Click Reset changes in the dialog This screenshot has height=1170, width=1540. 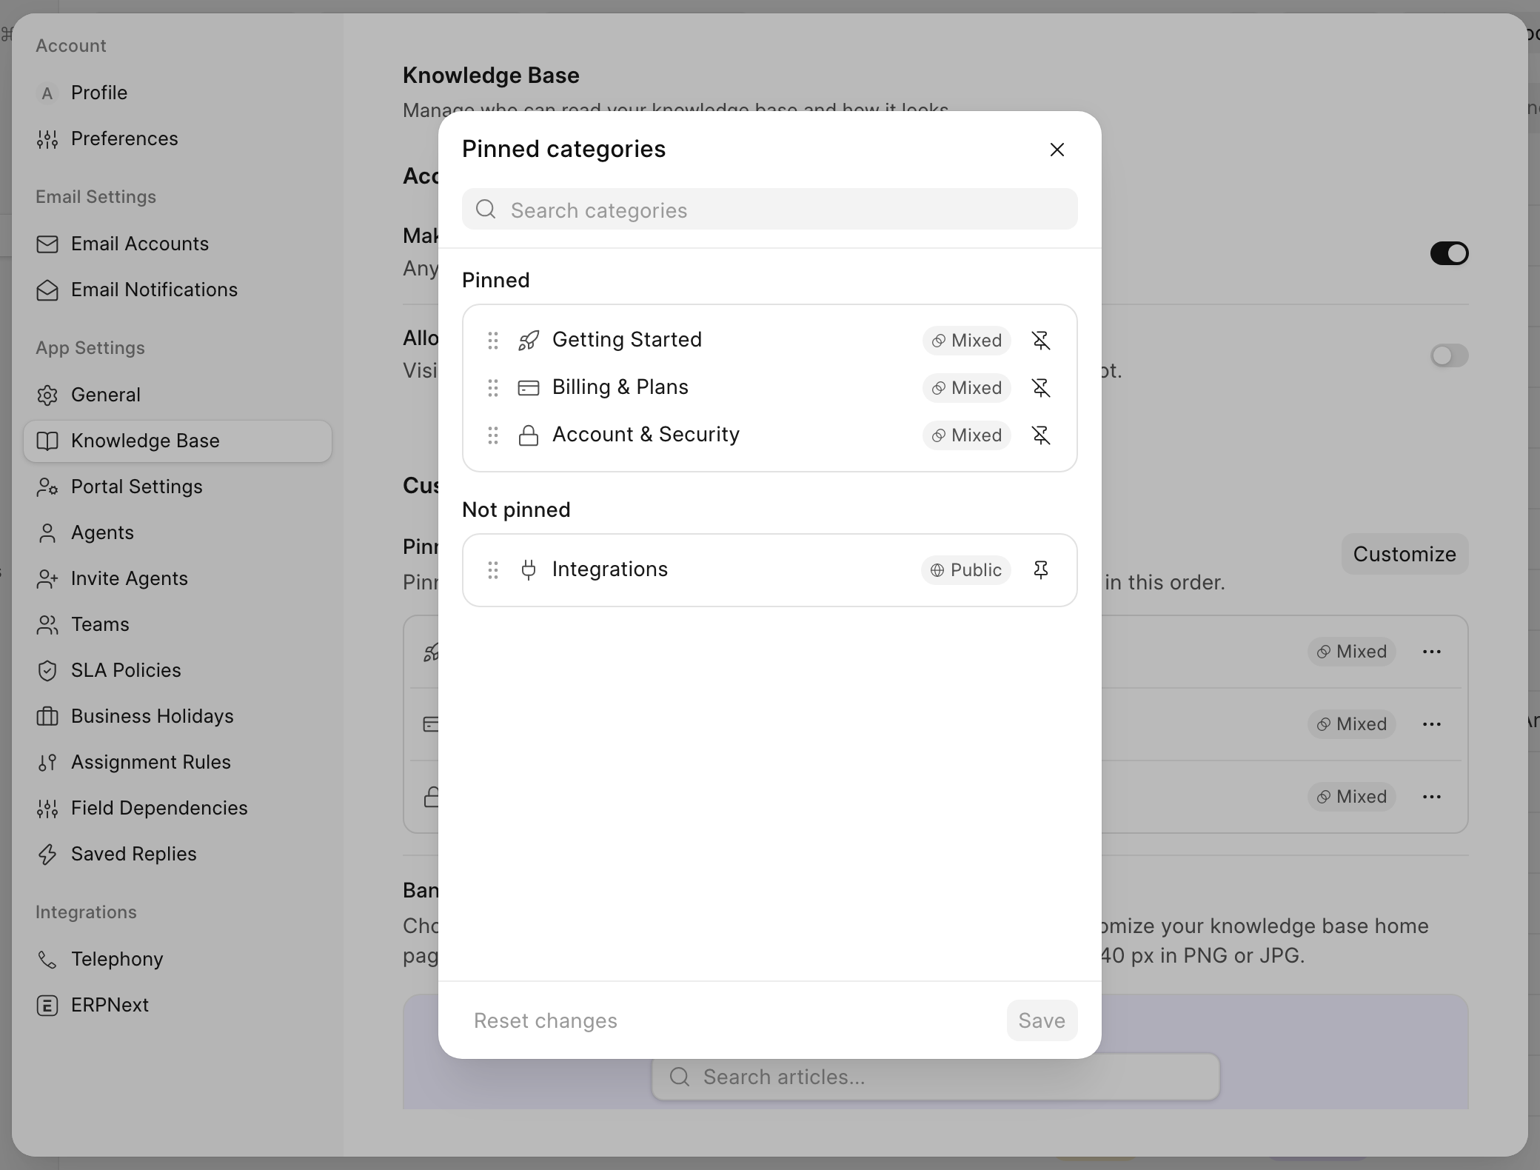[546, 1020]
